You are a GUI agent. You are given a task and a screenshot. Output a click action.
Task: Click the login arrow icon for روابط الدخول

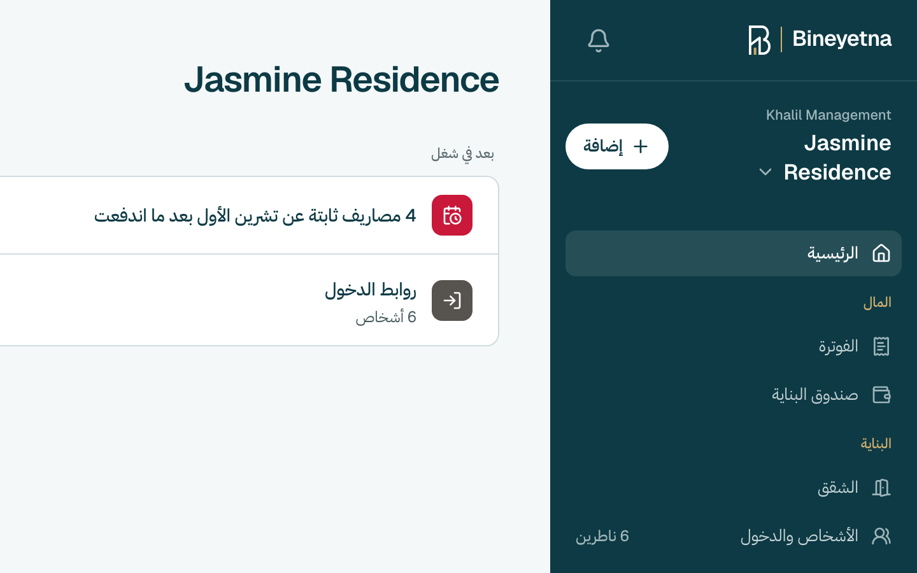pyautogui.click(x=452, y=301)
